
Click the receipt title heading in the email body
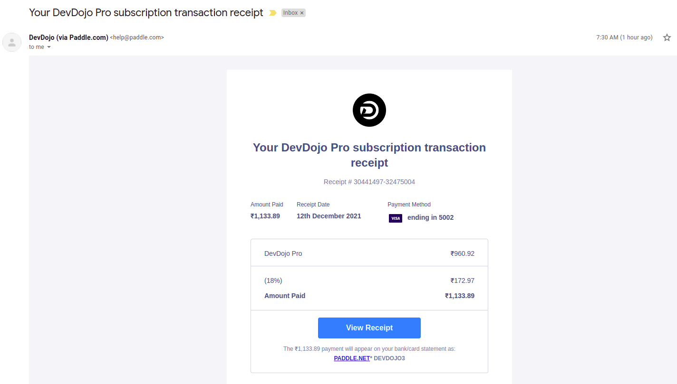(369, 155)
